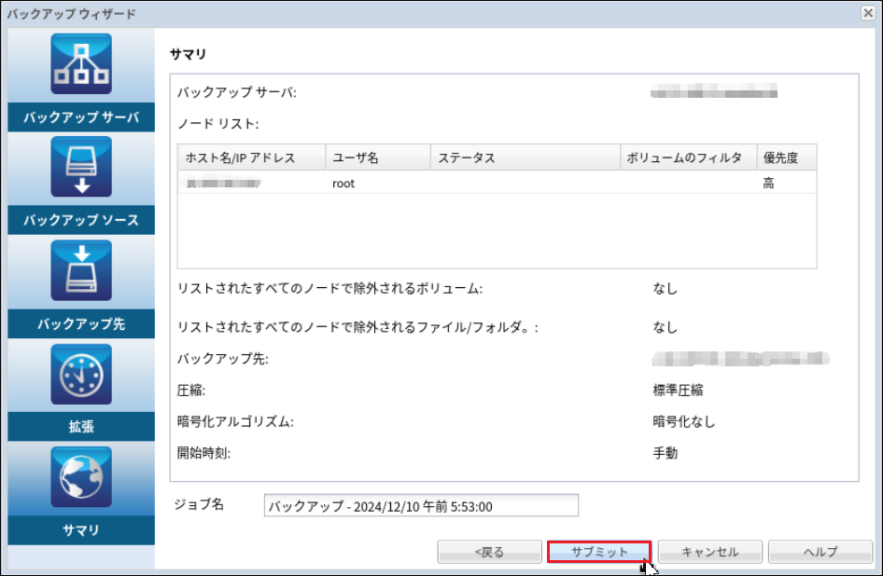The height and width of the screenshot is (576, 883).
Task: Click the 手動 start time value
Action: pyautogui.click(x=666, y=453)
